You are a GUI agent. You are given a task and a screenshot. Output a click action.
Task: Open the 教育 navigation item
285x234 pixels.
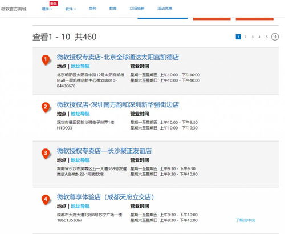coord(113,9)
